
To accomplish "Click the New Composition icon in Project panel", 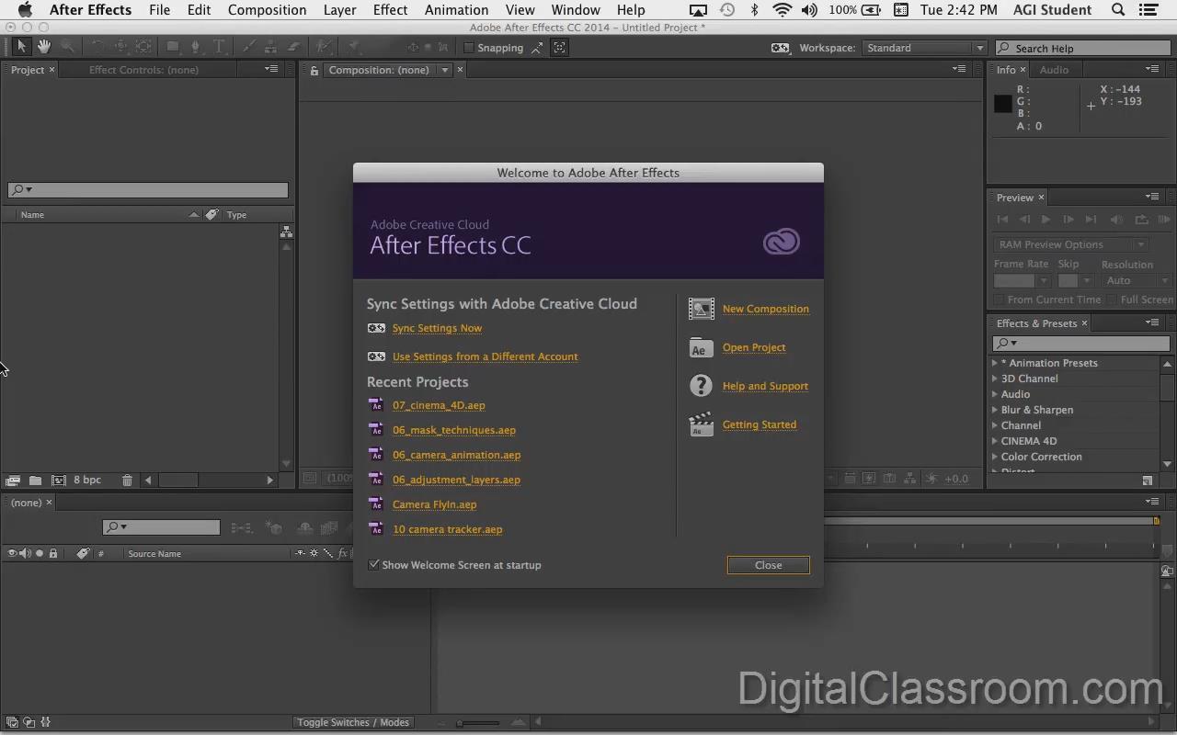I will [x=59, y=480].
